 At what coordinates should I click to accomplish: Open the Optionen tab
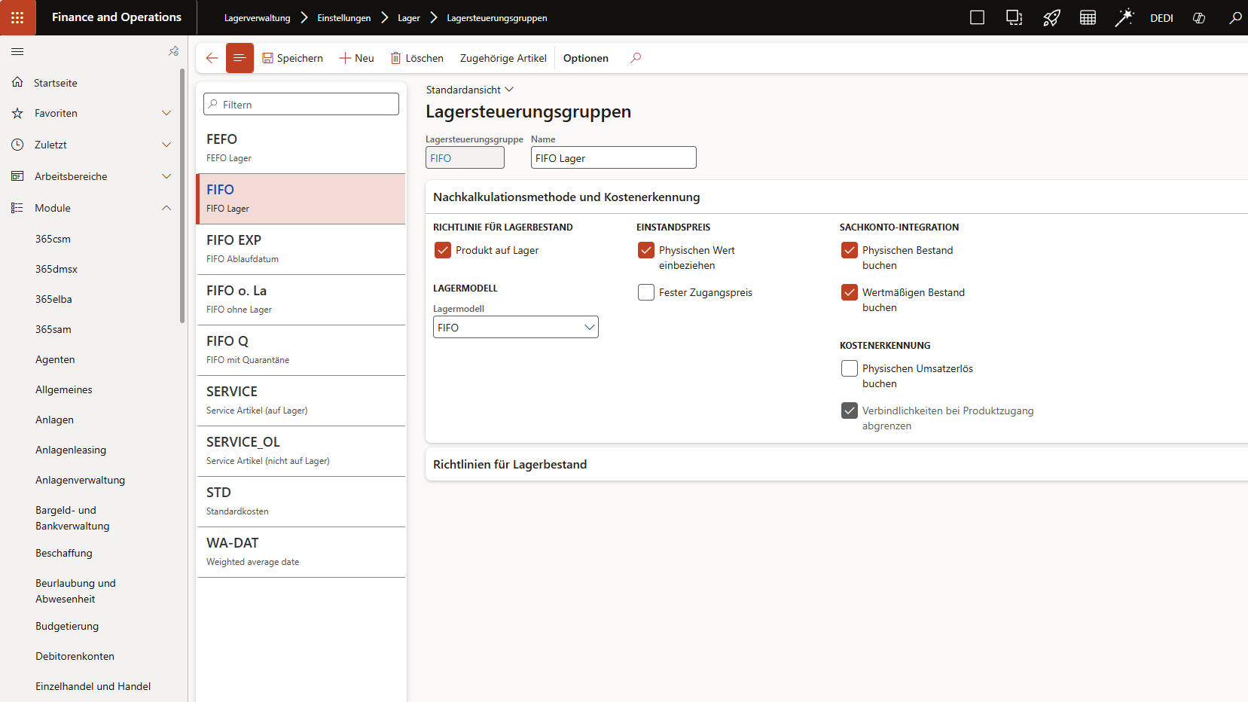pos(586,58)
